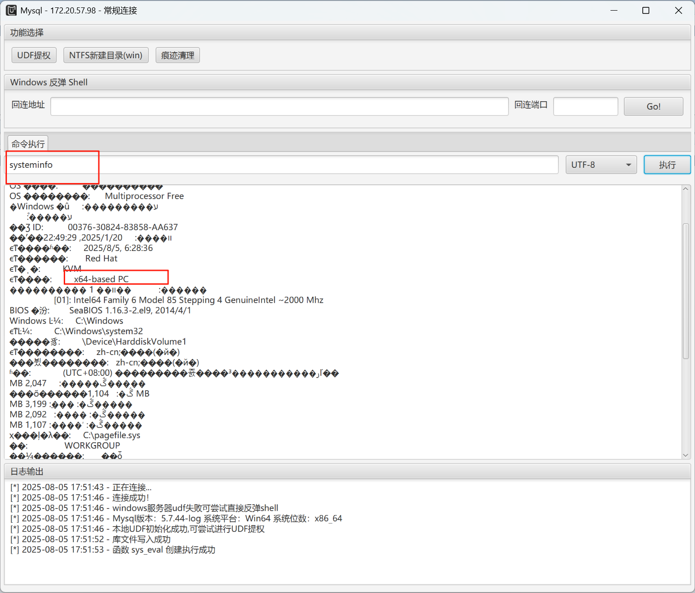Focus the 回连地址 input field
695x593 pixels.
(279, 106)
